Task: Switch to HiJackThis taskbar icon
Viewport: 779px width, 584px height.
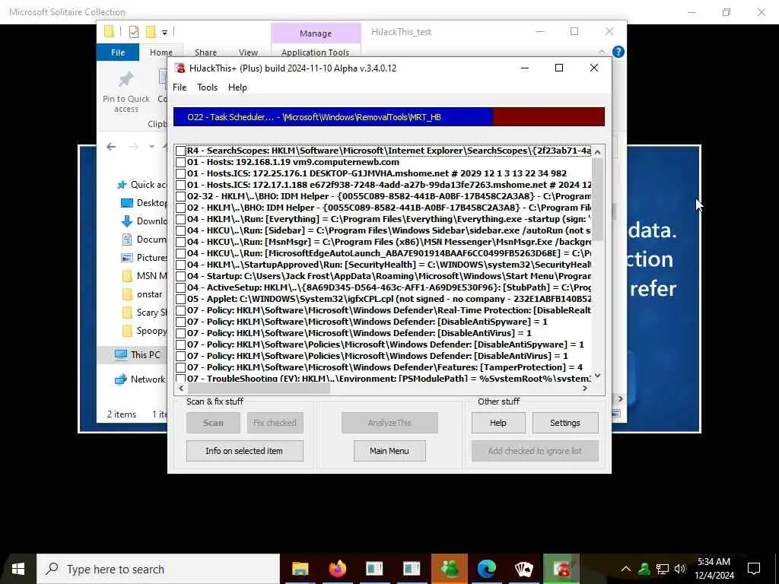Action: [561, 569]
